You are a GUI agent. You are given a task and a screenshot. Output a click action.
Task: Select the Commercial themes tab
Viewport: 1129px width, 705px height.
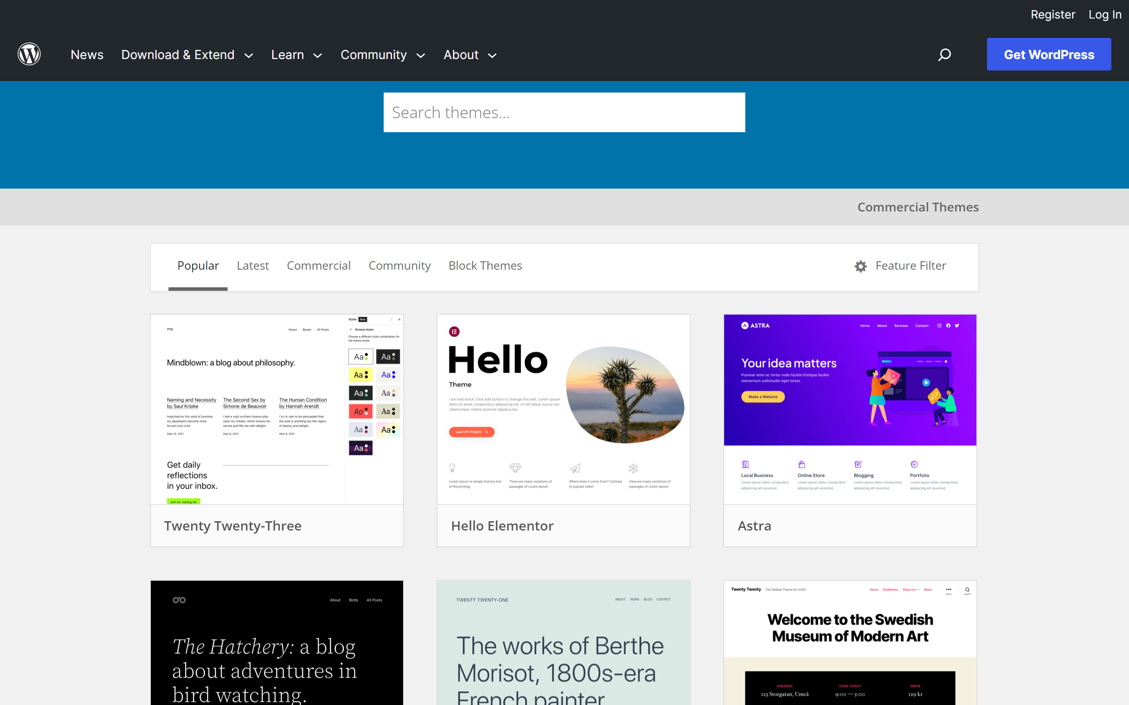coord(318,265)
